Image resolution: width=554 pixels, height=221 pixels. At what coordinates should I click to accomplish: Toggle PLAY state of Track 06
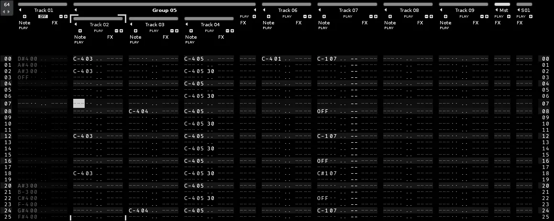[x=287, y=16]
